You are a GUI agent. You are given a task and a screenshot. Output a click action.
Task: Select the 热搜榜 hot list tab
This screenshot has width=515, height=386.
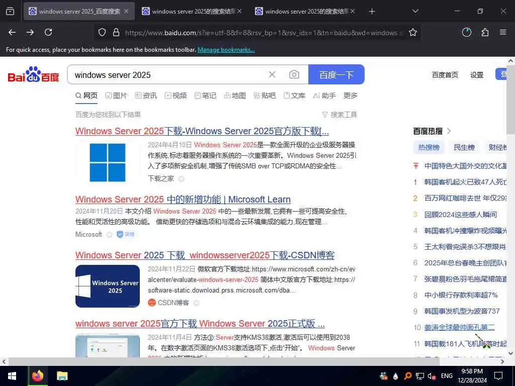428,147
